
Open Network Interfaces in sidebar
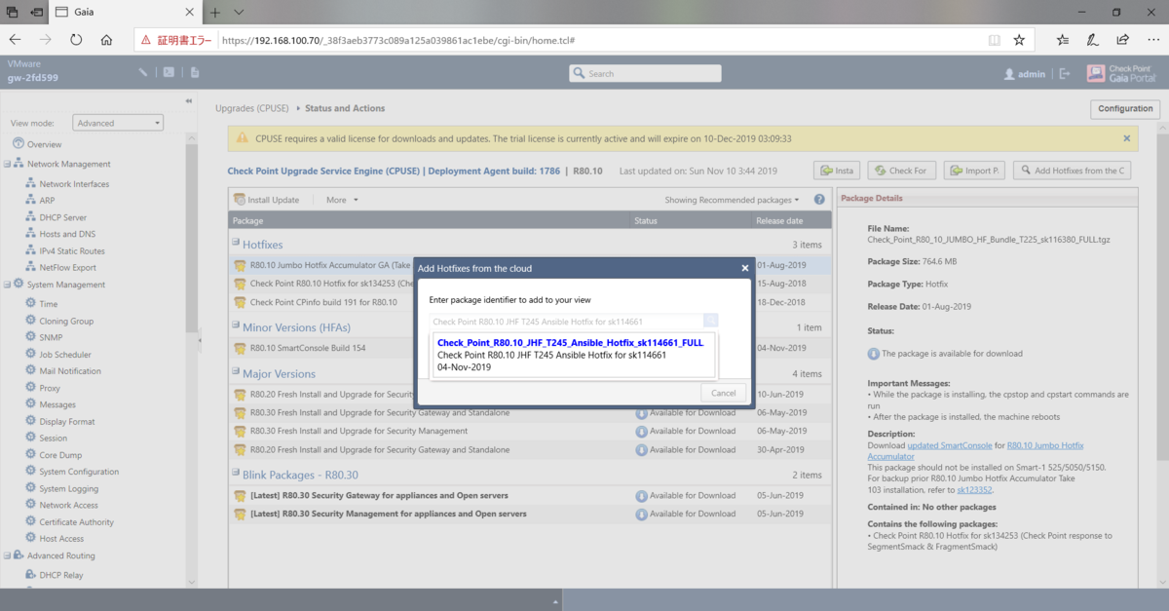pos(74,184)
